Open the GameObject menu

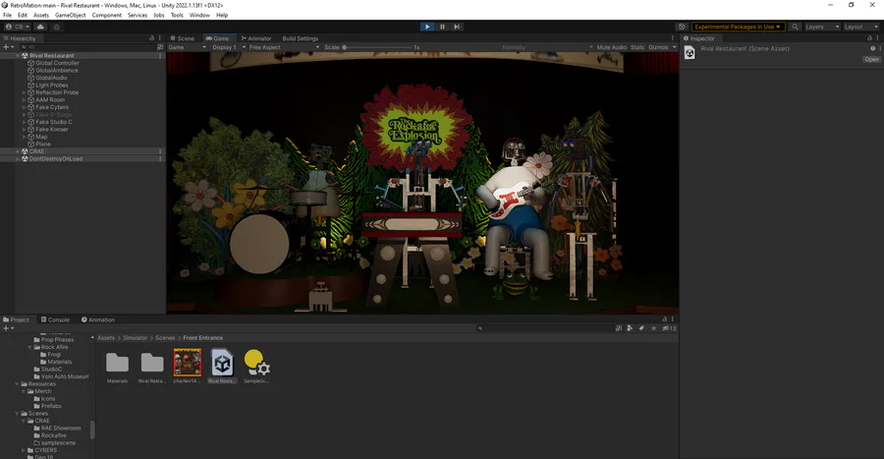(x=71, y=15)
